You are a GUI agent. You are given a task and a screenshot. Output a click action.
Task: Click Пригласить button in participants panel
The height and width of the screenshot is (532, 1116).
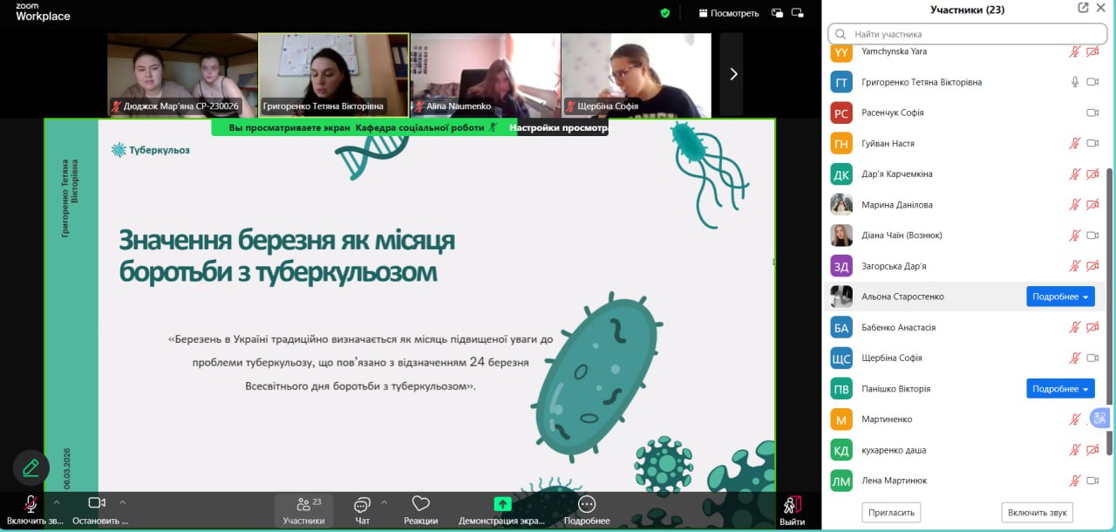coord(891,512)
